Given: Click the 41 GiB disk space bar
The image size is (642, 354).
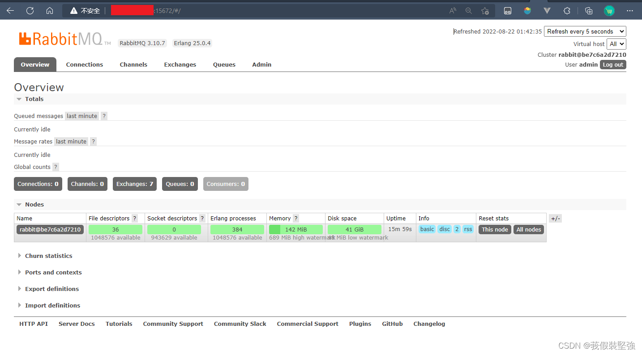Looking at the screenshot, I should (355, 229).
